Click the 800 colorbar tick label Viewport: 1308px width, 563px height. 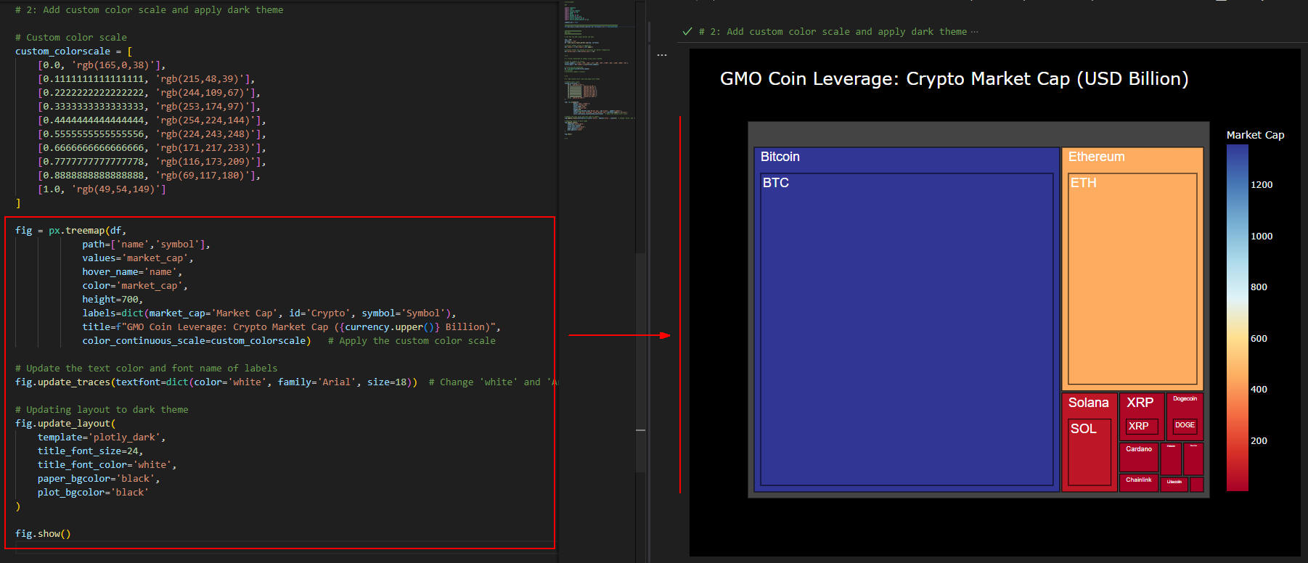[x=1259, y=287]
